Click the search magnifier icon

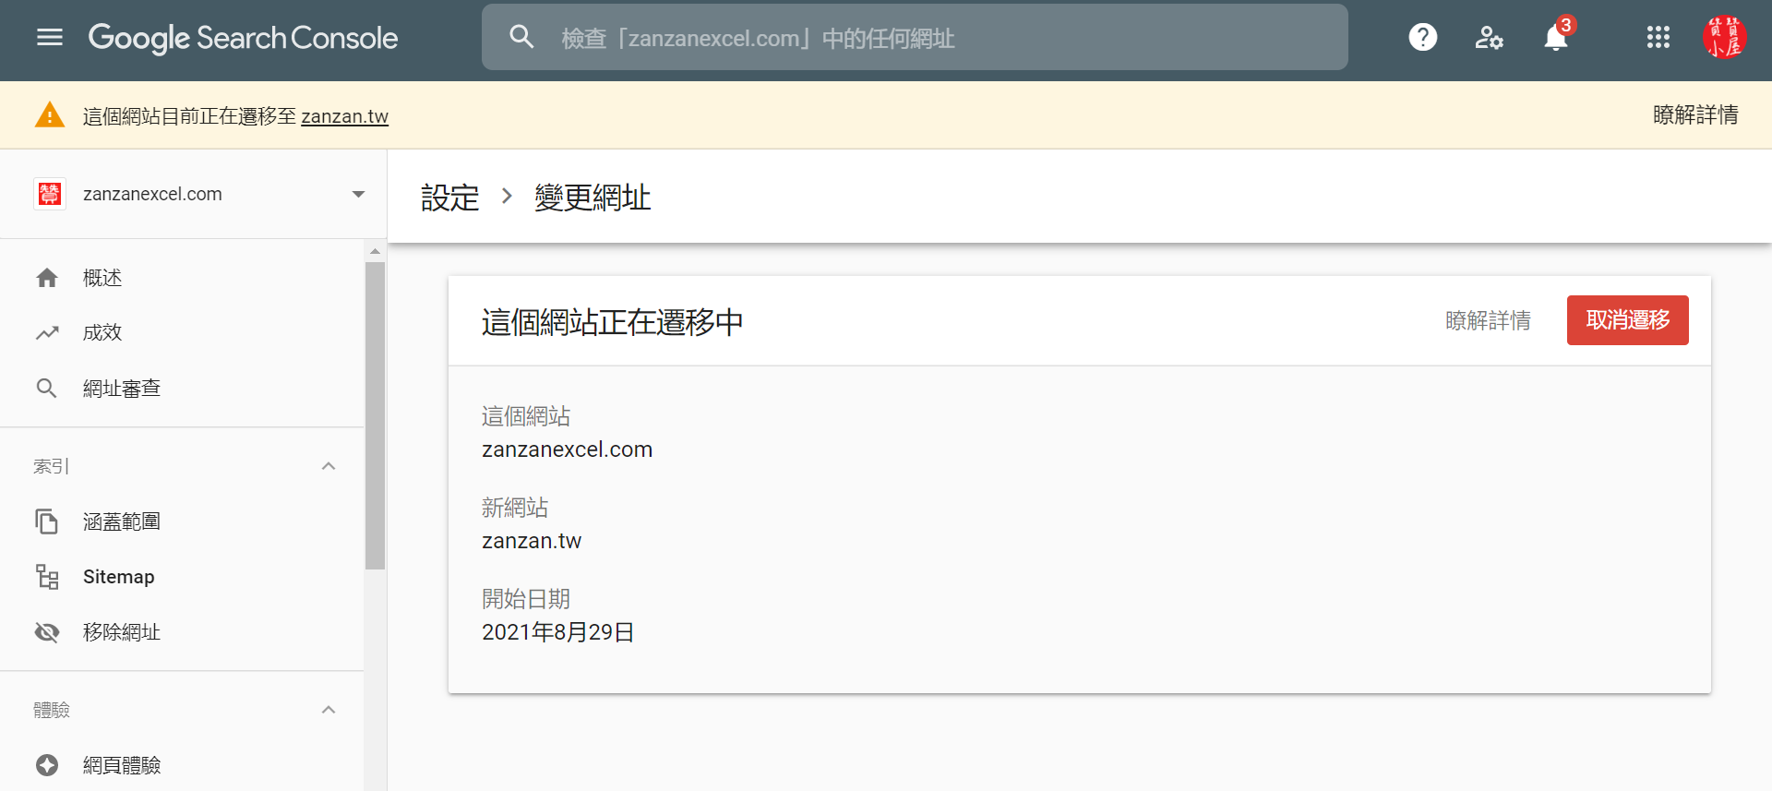click(x=521, y=37)
